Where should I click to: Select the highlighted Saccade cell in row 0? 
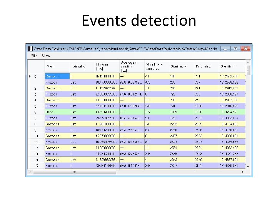pyautogui.click(x=57, y=76)
